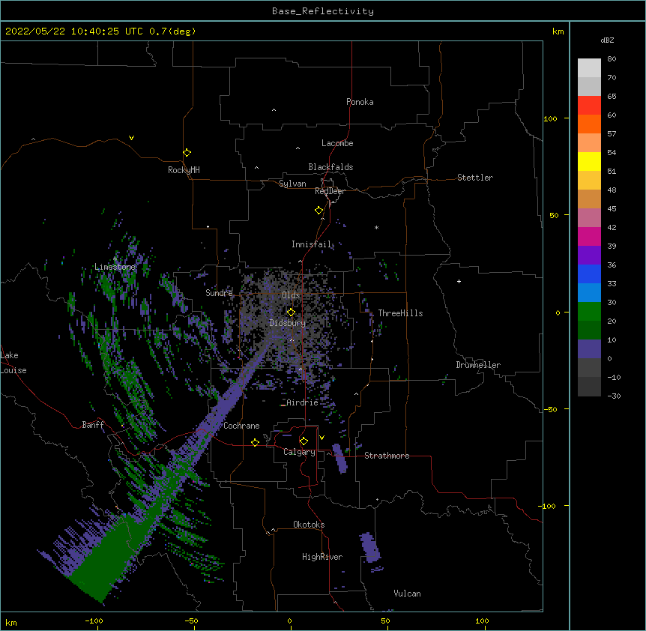Pick the red 60-65 dBZ legend swatch
This screenshot has height=631, width=646.
point(589,106)
